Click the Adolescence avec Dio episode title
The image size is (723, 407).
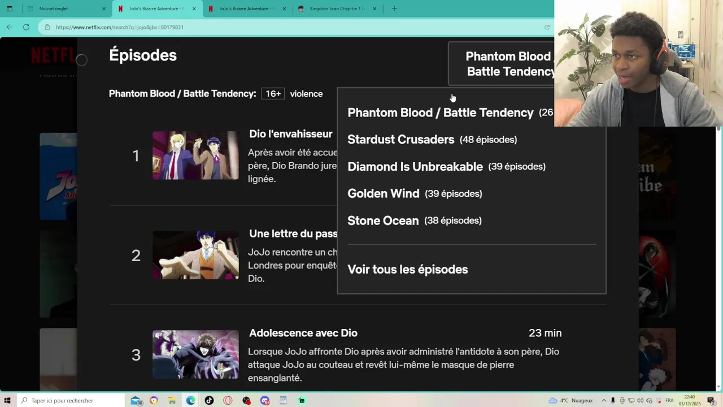coord(303,333)
